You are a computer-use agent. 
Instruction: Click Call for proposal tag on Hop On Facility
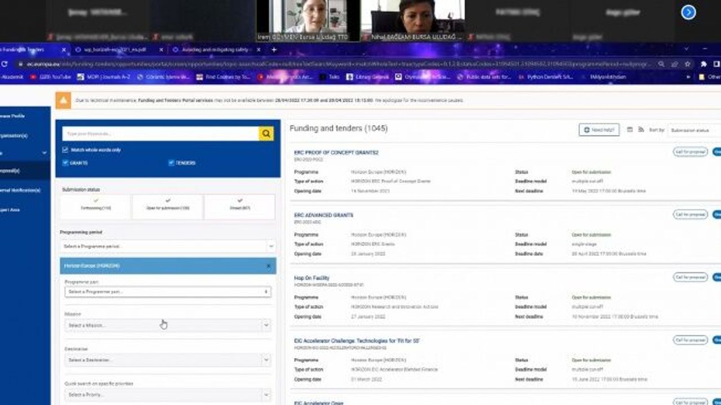690,277
